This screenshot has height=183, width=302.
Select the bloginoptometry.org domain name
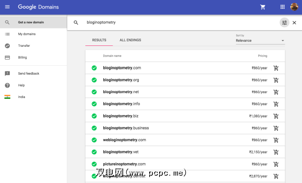pos(121,80)
